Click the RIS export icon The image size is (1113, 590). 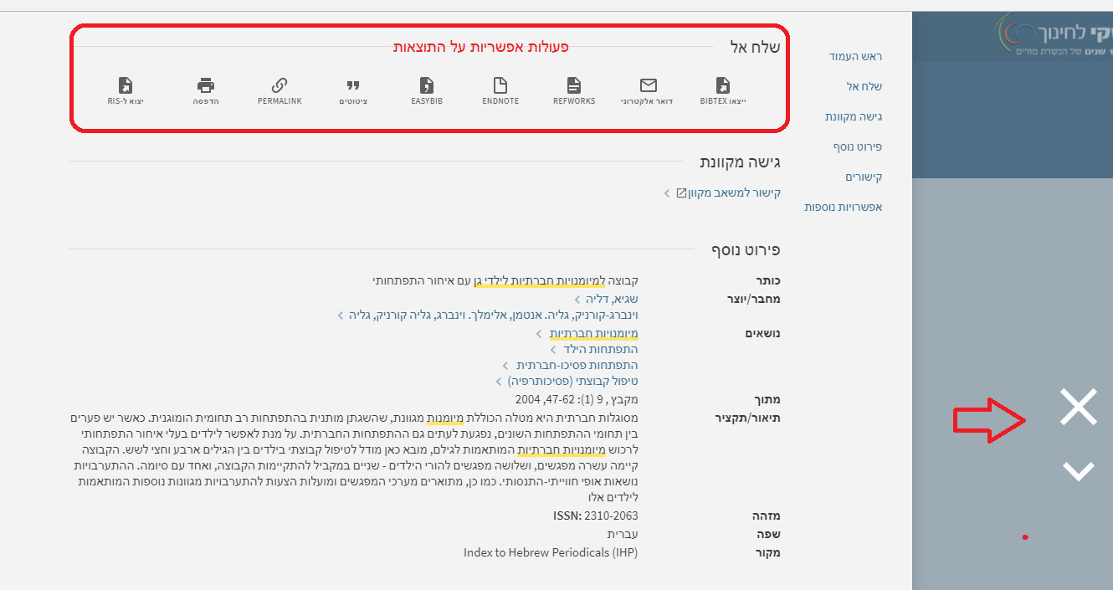[x=126, y=85]
